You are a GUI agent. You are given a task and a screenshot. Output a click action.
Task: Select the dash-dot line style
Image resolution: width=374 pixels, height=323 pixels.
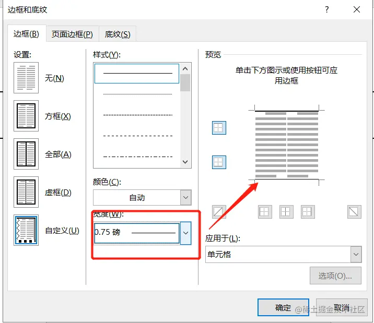click(x=137, y=157)
